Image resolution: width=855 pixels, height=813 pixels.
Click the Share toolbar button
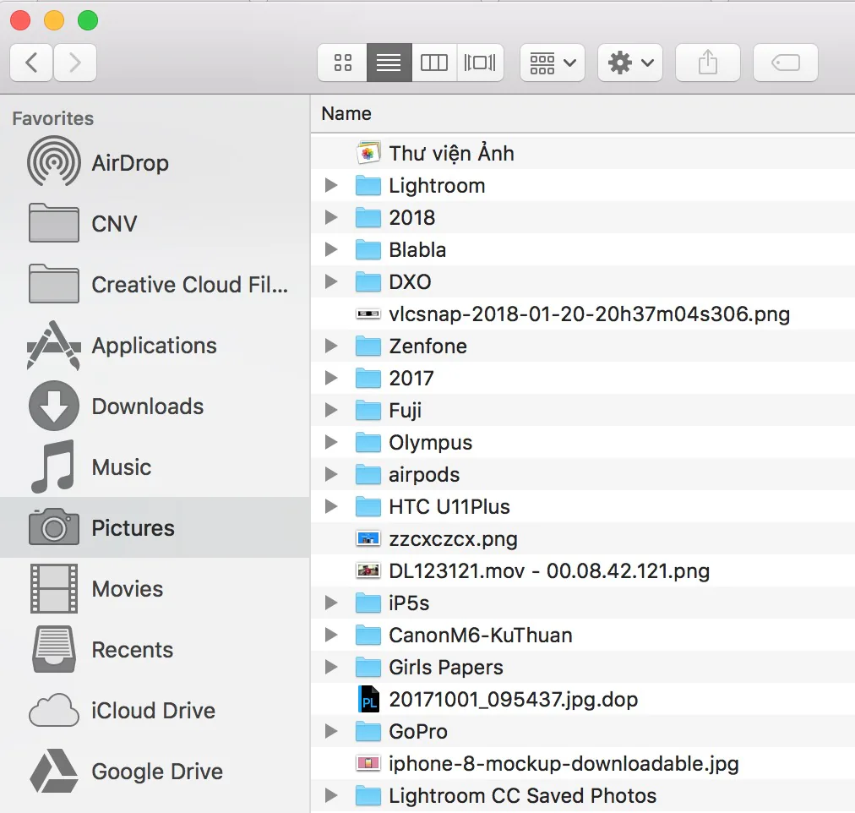coord(708,63)
